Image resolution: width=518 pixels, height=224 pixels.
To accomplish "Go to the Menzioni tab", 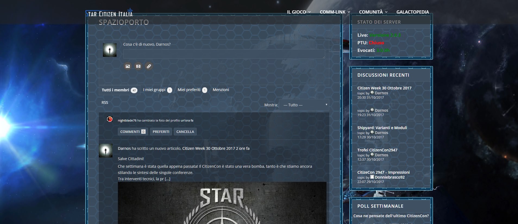I will coord(221,90).
